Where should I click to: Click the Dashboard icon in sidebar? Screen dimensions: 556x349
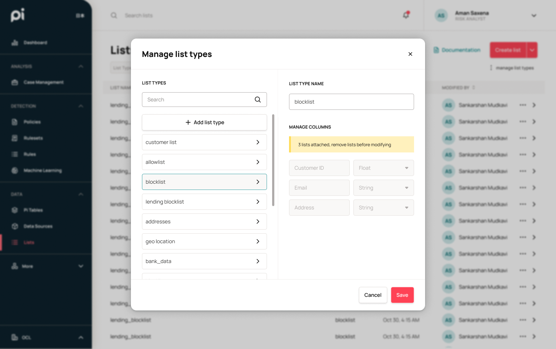tap(15, 43)
